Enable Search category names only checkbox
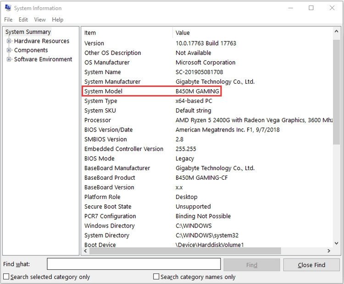344x284 pixels. click(156, 277)
